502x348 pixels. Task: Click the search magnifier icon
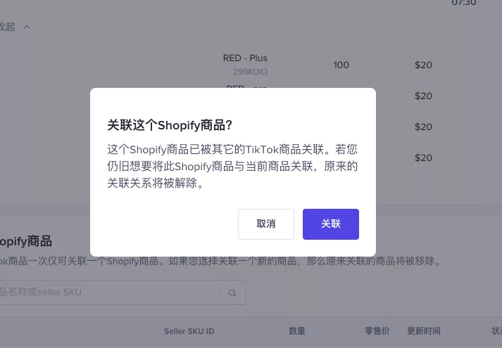[232, 292]
